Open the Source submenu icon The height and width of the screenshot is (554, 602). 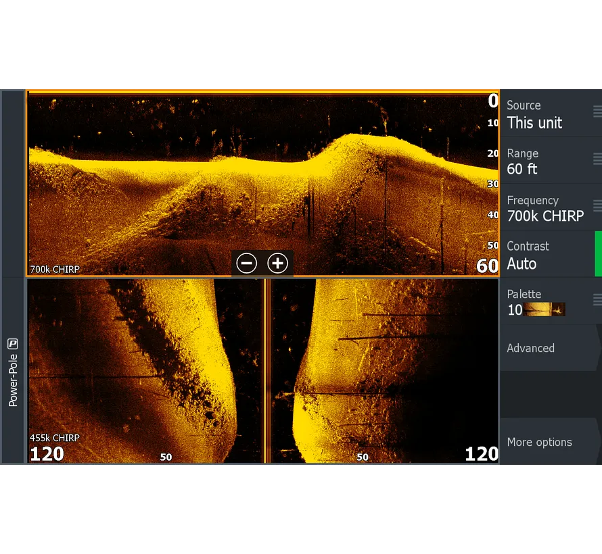coord(597,110)
